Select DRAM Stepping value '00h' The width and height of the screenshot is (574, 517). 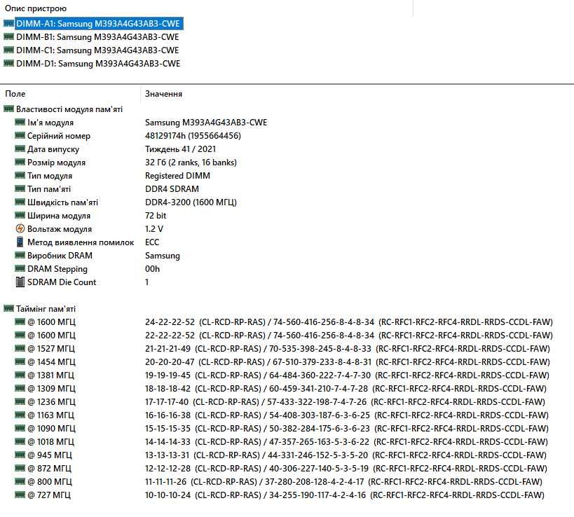pos(152,269)
